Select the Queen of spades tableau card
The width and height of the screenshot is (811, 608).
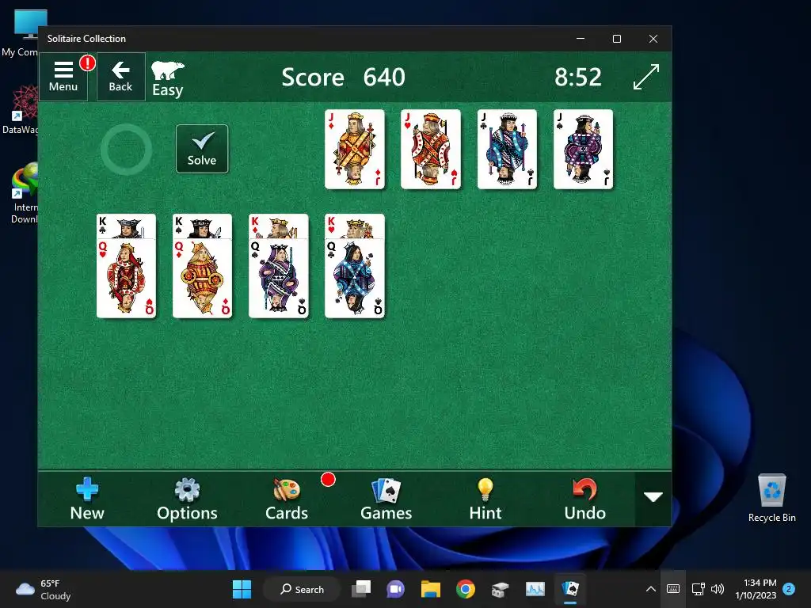click(278, 278)
